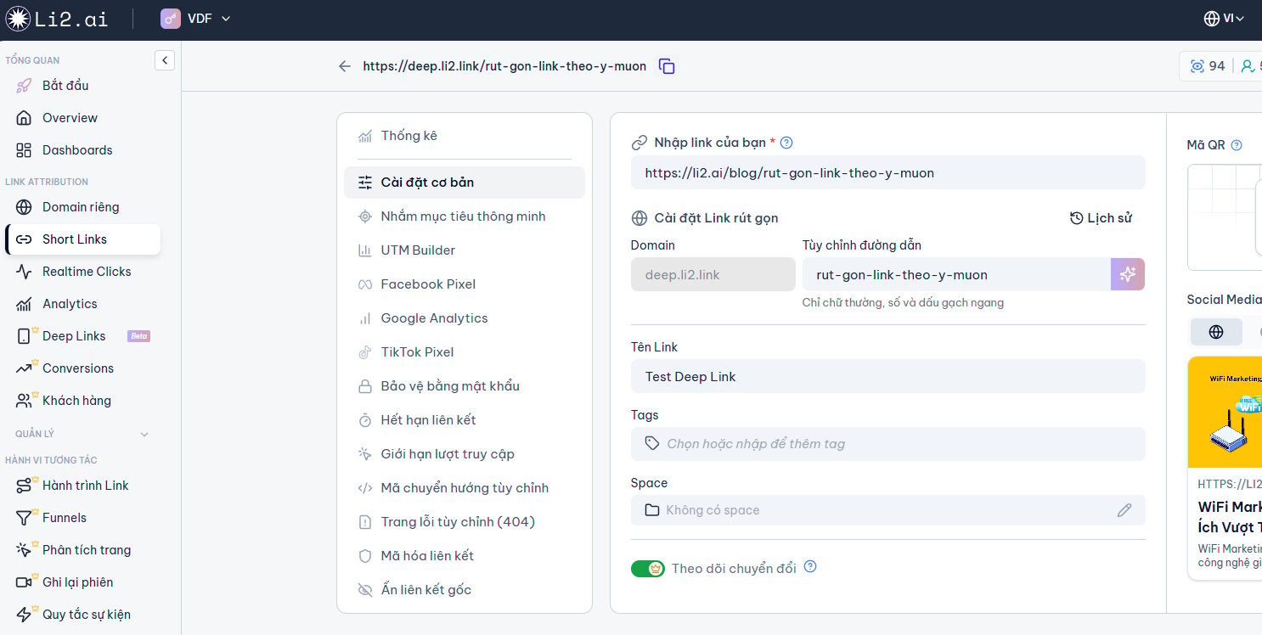Select the Cài đặt cơ bản tab
Image resolution: width=1262 pixels, height=635 pixels.
tap(465, 183)
